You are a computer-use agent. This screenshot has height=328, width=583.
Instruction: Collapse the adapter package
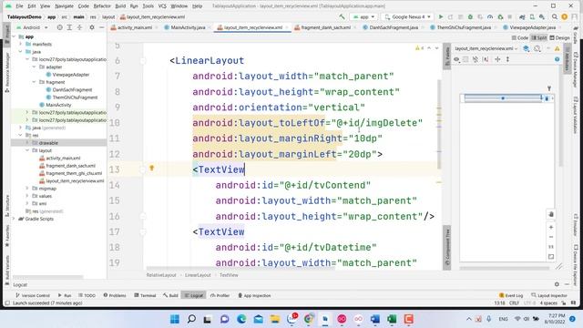coord(34,67)
